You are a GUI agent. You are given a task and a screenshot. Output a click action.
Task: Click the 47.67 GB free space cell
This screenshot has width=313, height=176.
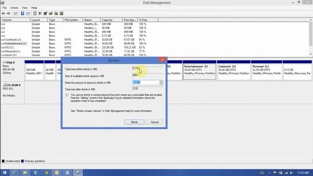pyautogui.click(x=129, y=40)
